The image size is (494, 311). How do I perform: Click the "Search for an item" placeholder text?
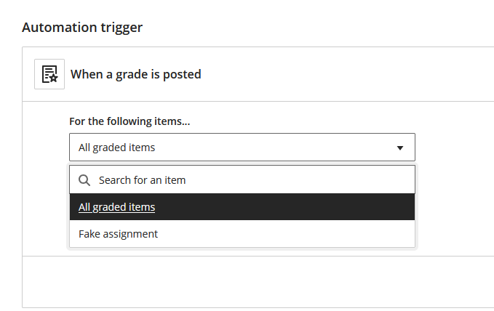[142, 179]
